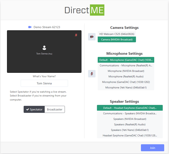Select Microphone (GameDAC Chat) (1038:1282)

(126, 82)
